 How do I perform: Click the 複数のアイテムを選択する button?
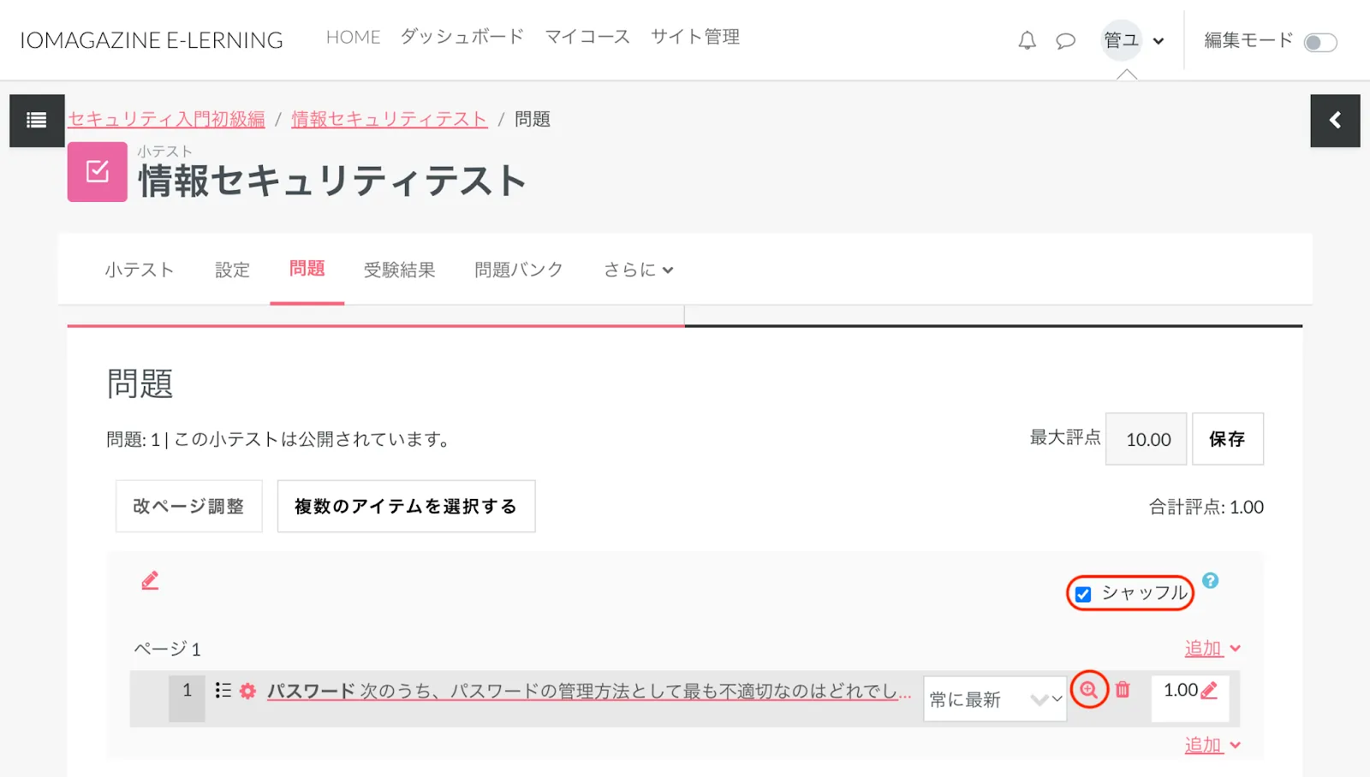406,507
